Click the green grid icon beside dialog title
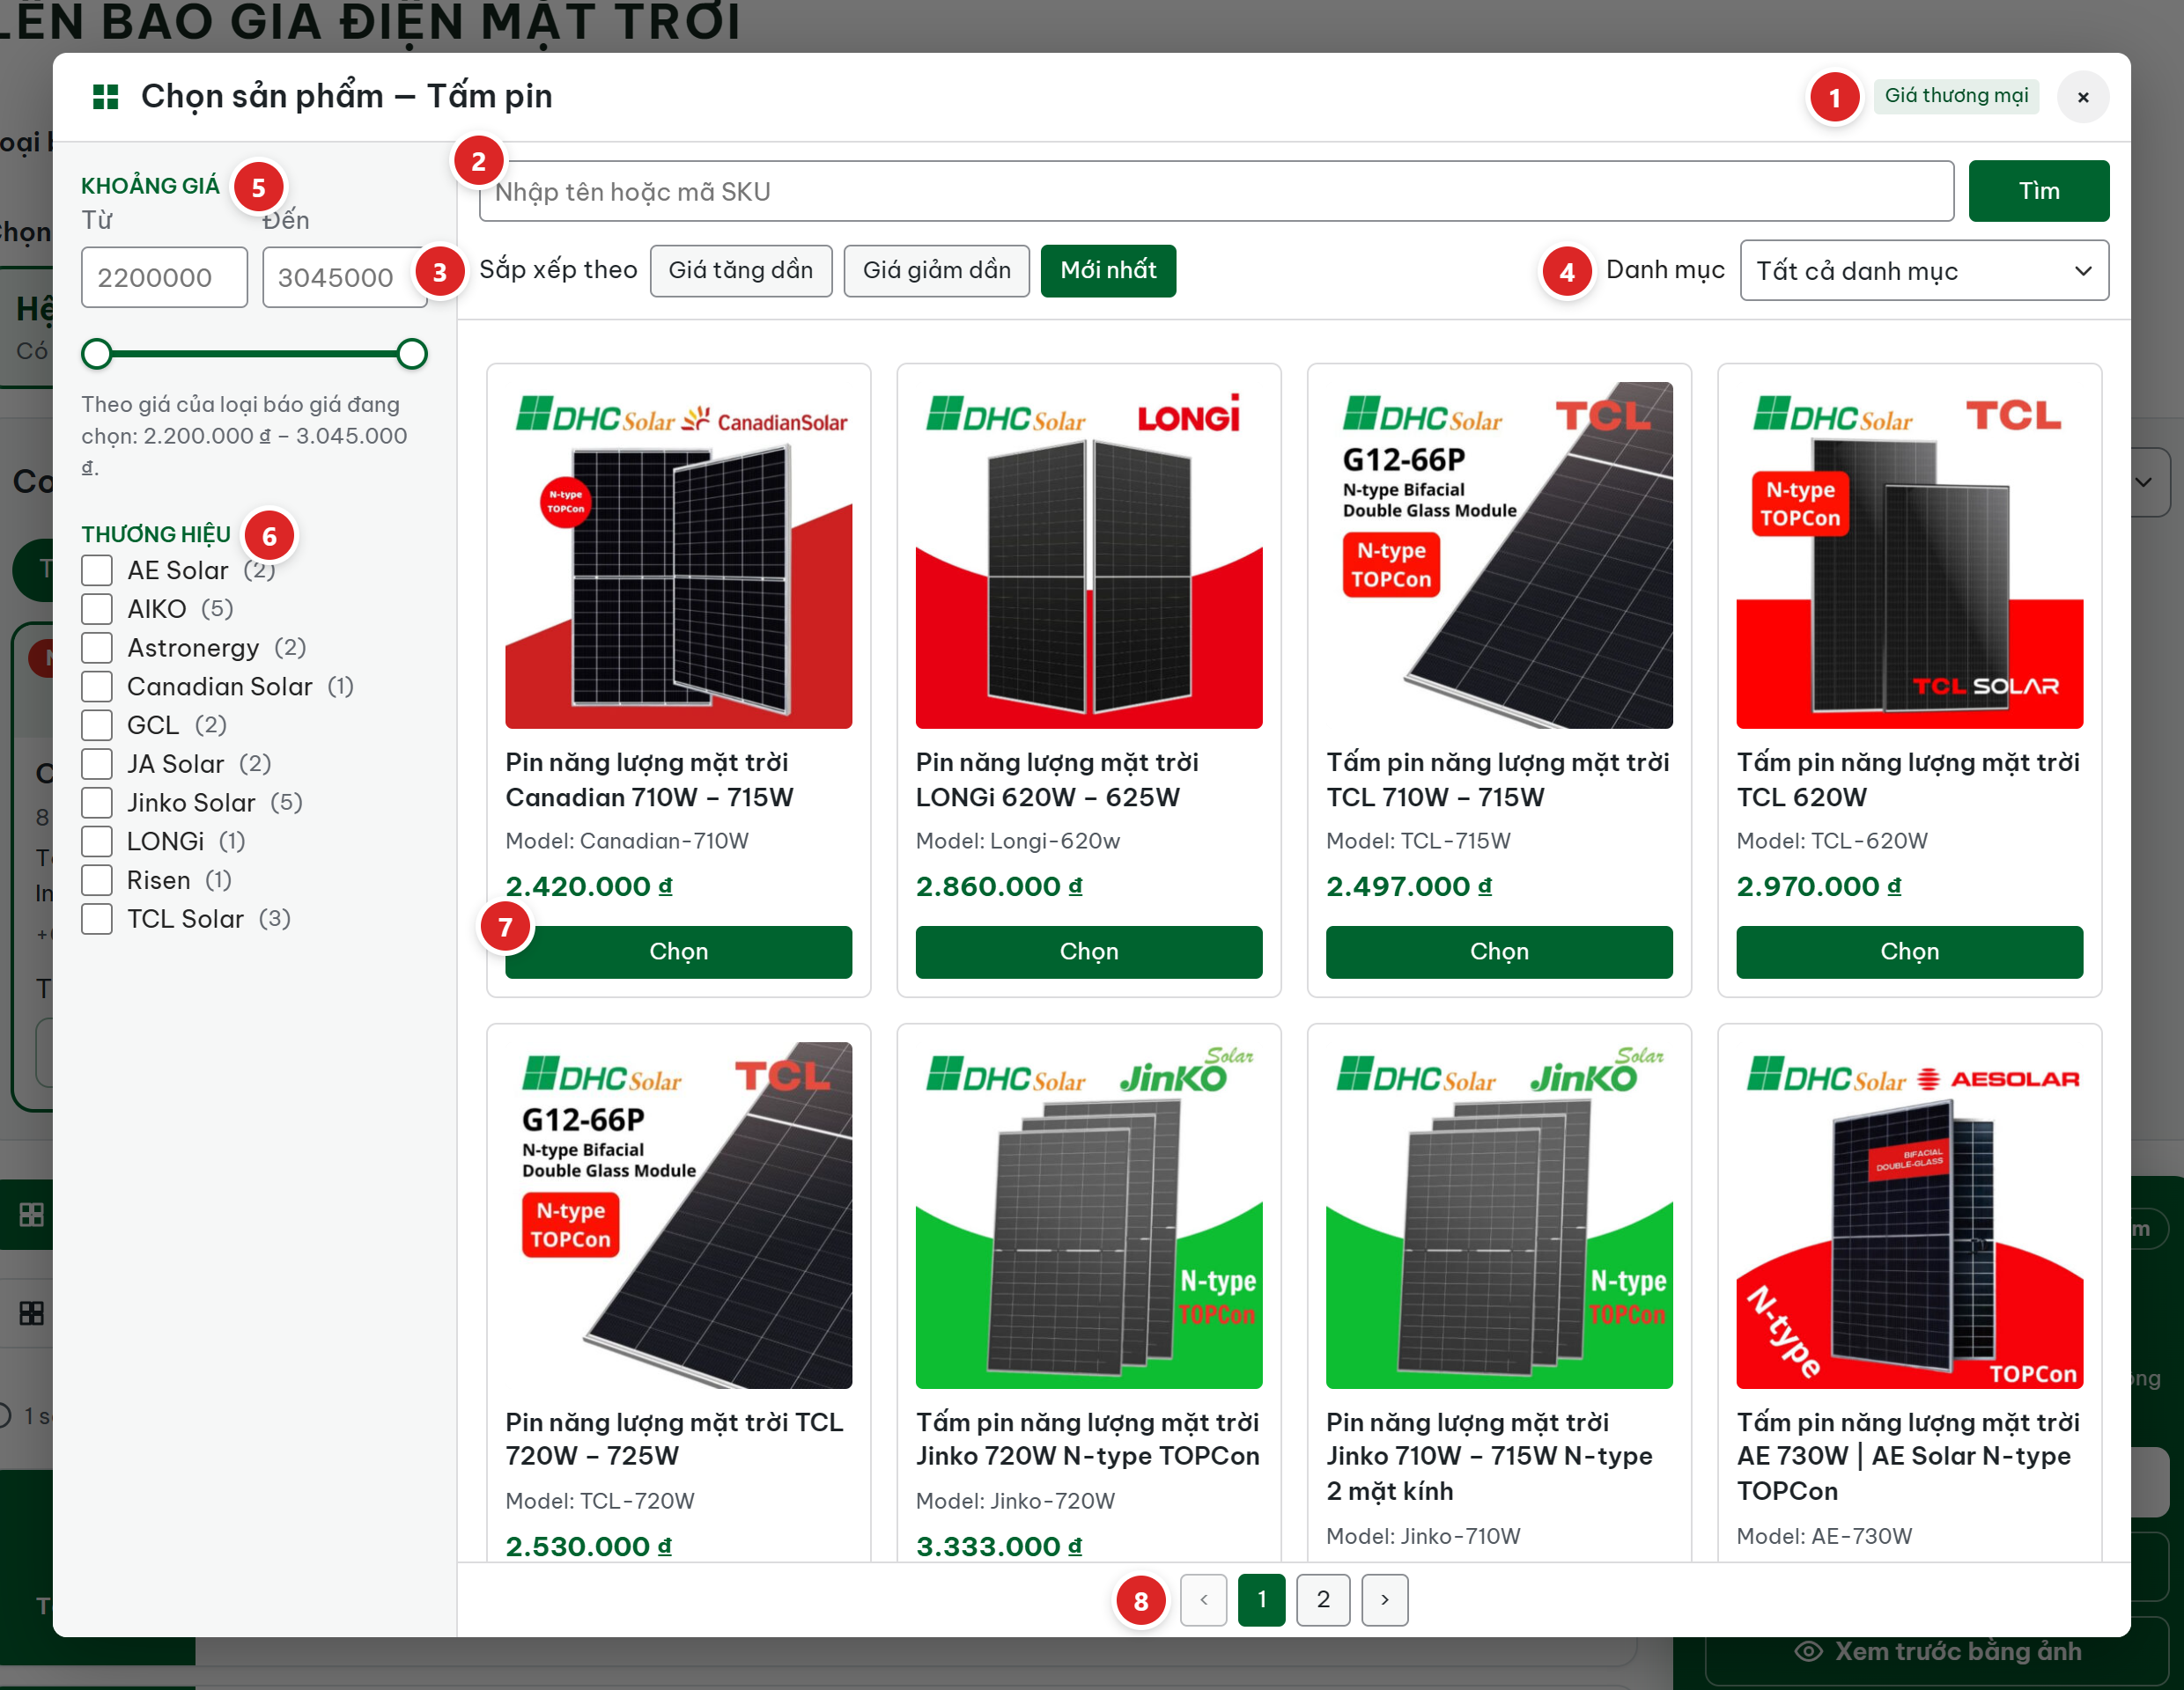 coord(105,97)
